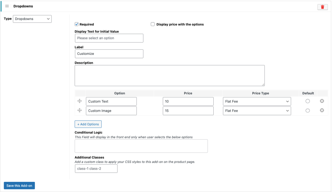Image resolution: width=332 pixels, height=192 pixels.
Task: Open the Type dropdown selector
Action: (32, 19)
